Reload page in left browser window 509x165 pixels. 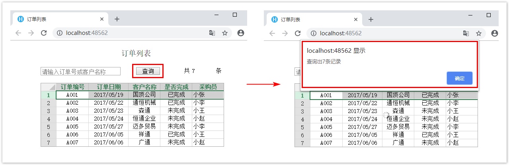44,33
